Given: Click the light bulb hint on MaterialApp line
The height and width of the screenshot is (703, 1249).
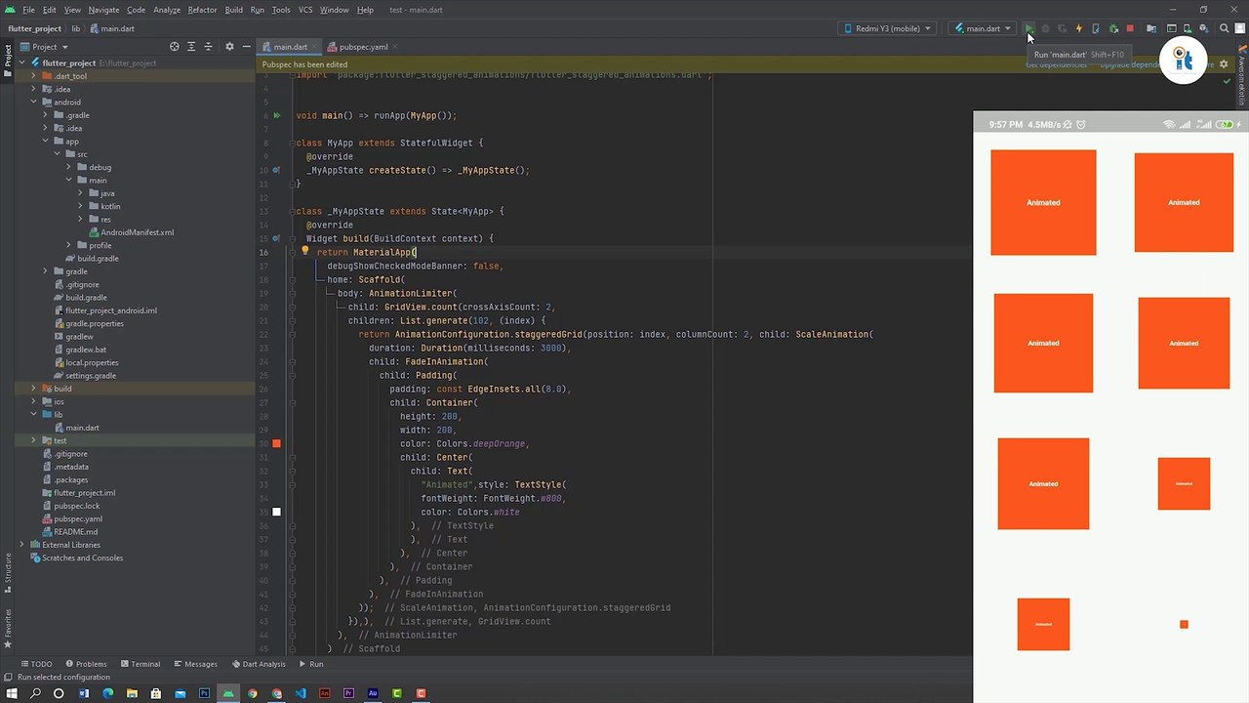Looking at the screenshot, I should point(304,251).
